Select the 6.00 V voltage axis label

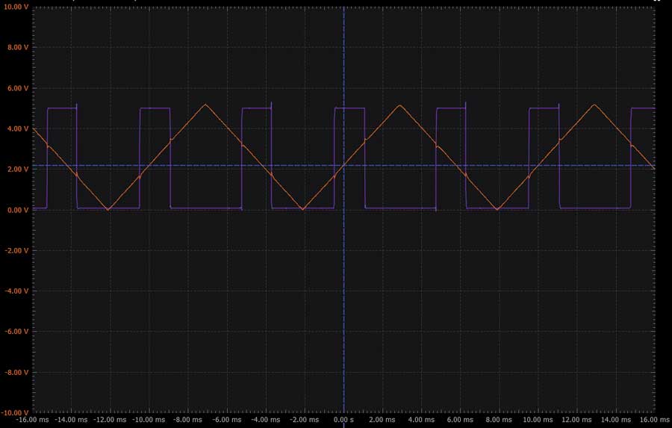pyautogui.click(x=18, y=88)
